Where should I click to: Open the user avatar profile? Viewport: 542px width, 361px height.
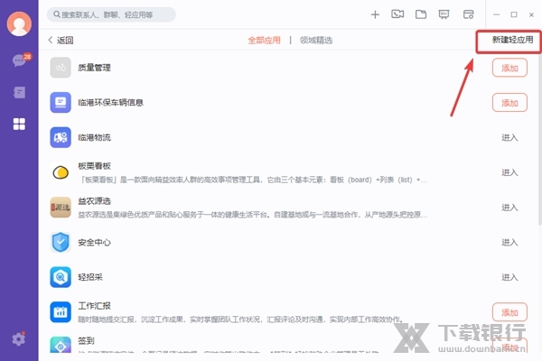pyautogui.click(x=19, y=23)
